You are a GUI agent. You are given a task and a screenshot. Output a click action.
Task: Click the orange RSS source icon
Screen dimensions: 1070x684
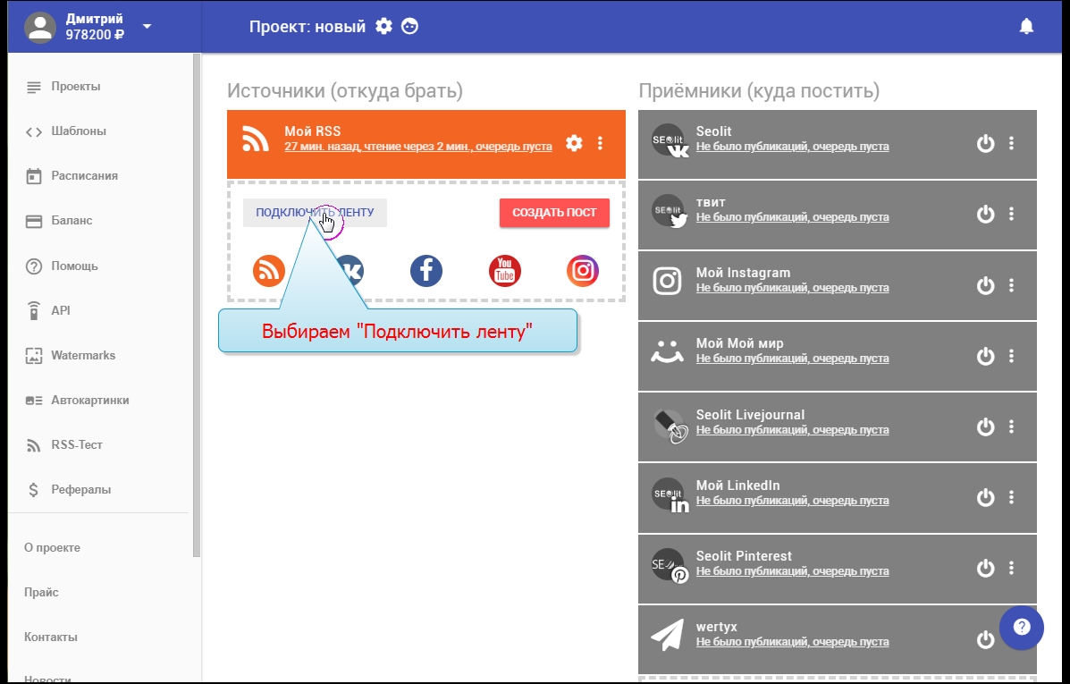click(269, 270)
